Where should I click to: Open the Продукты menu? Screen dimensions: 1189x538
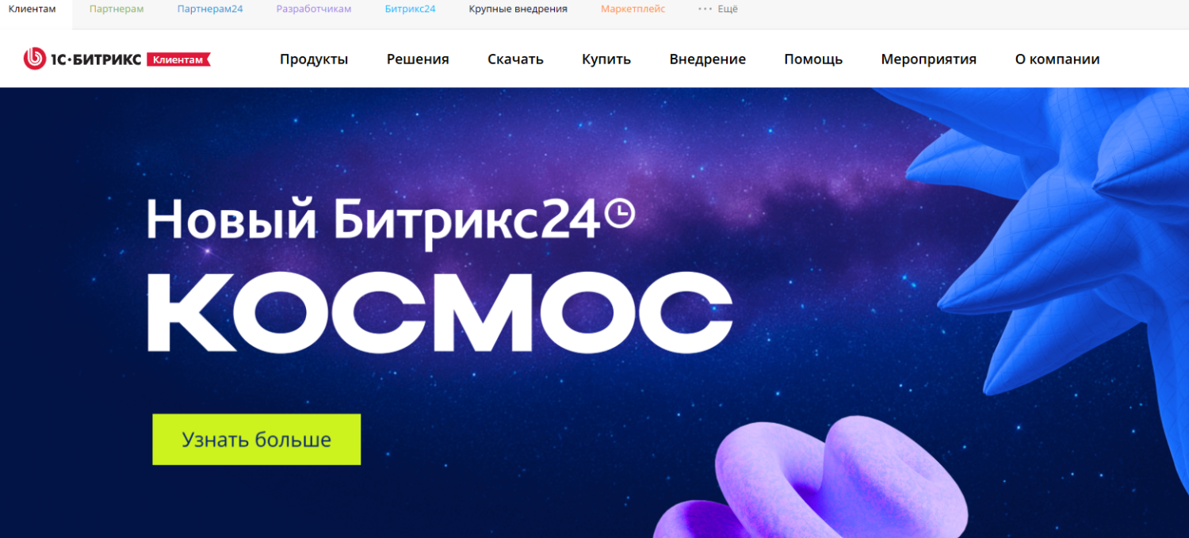(x=314, y=59)
